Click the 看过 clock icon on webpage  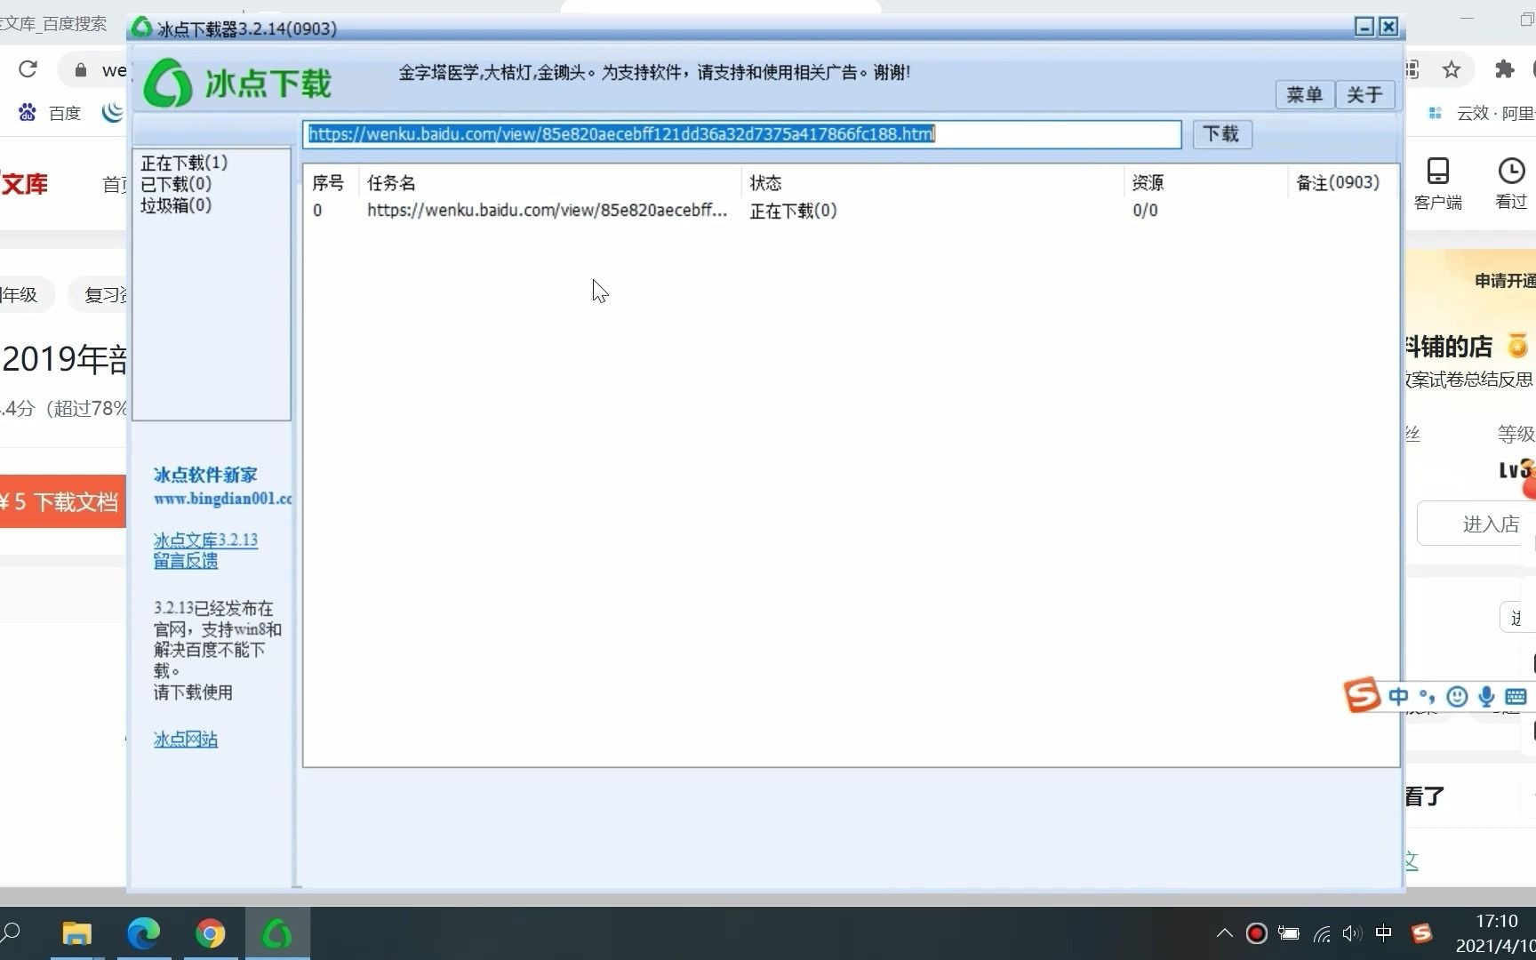1511,184
